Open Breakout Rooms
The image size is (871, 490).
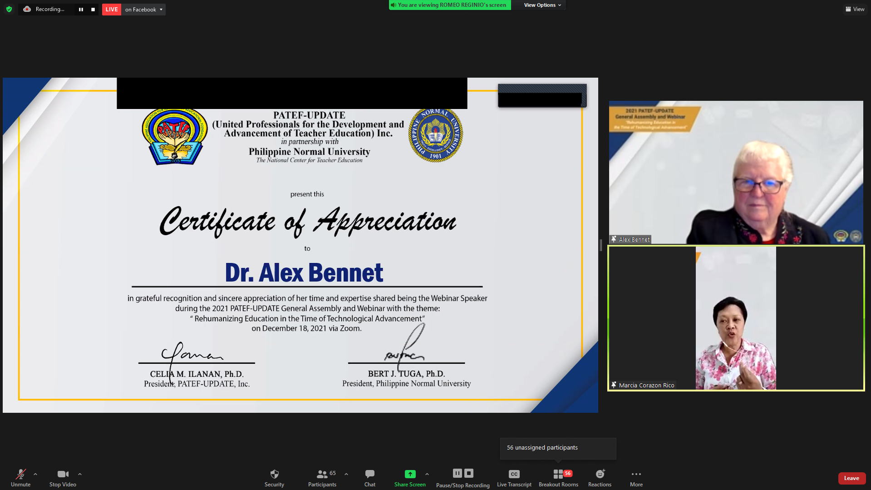tap(558, 478)
